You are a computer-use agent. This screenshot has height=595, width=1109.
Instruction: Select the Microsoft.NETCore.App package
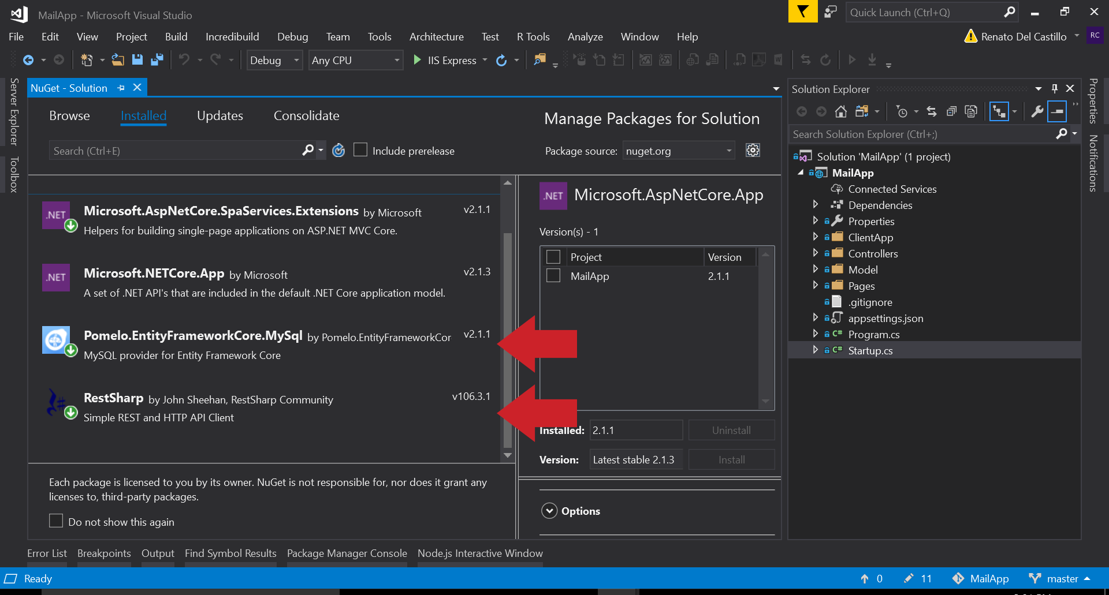coord(265,283)
